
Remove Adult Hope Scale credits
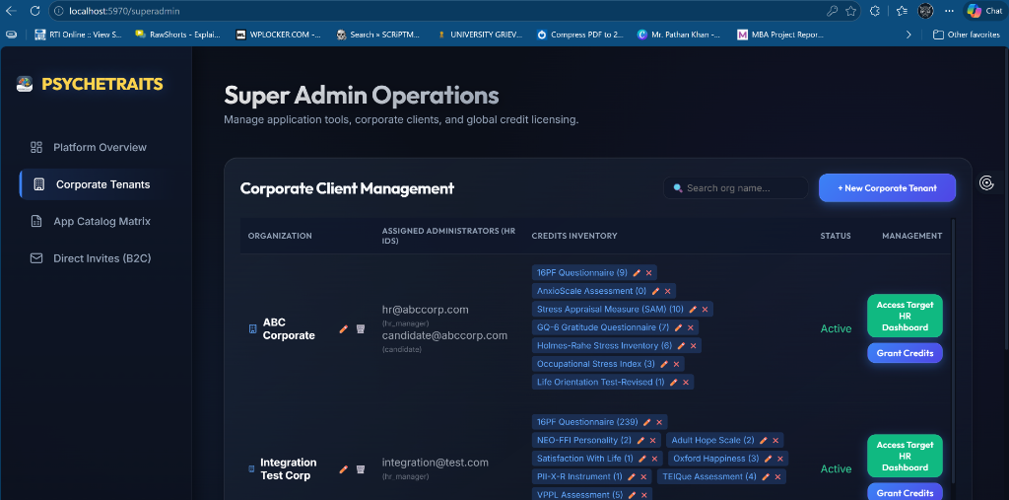pyautogui.click(x=775, y=441)
